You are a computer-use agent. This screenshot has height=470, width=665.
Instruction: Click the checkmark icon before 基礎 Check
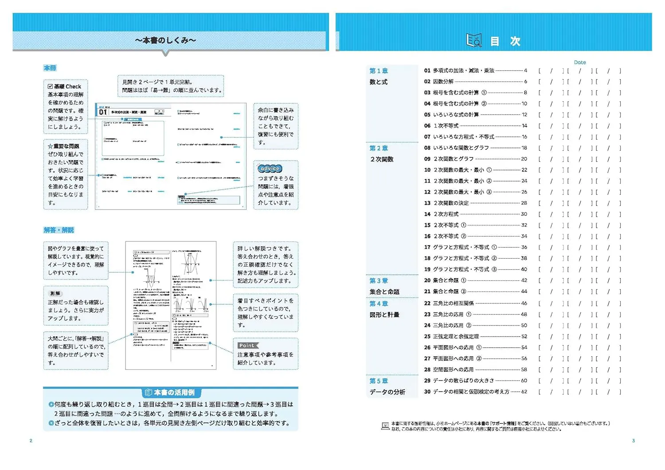pos(50,86)
